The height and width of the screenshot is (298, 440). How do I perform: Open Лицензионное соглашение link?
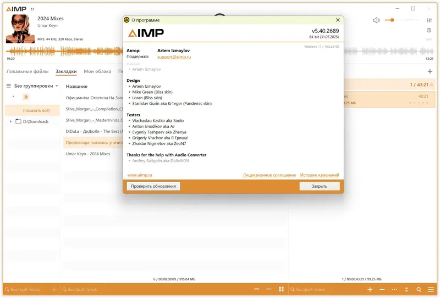[269, 175]
